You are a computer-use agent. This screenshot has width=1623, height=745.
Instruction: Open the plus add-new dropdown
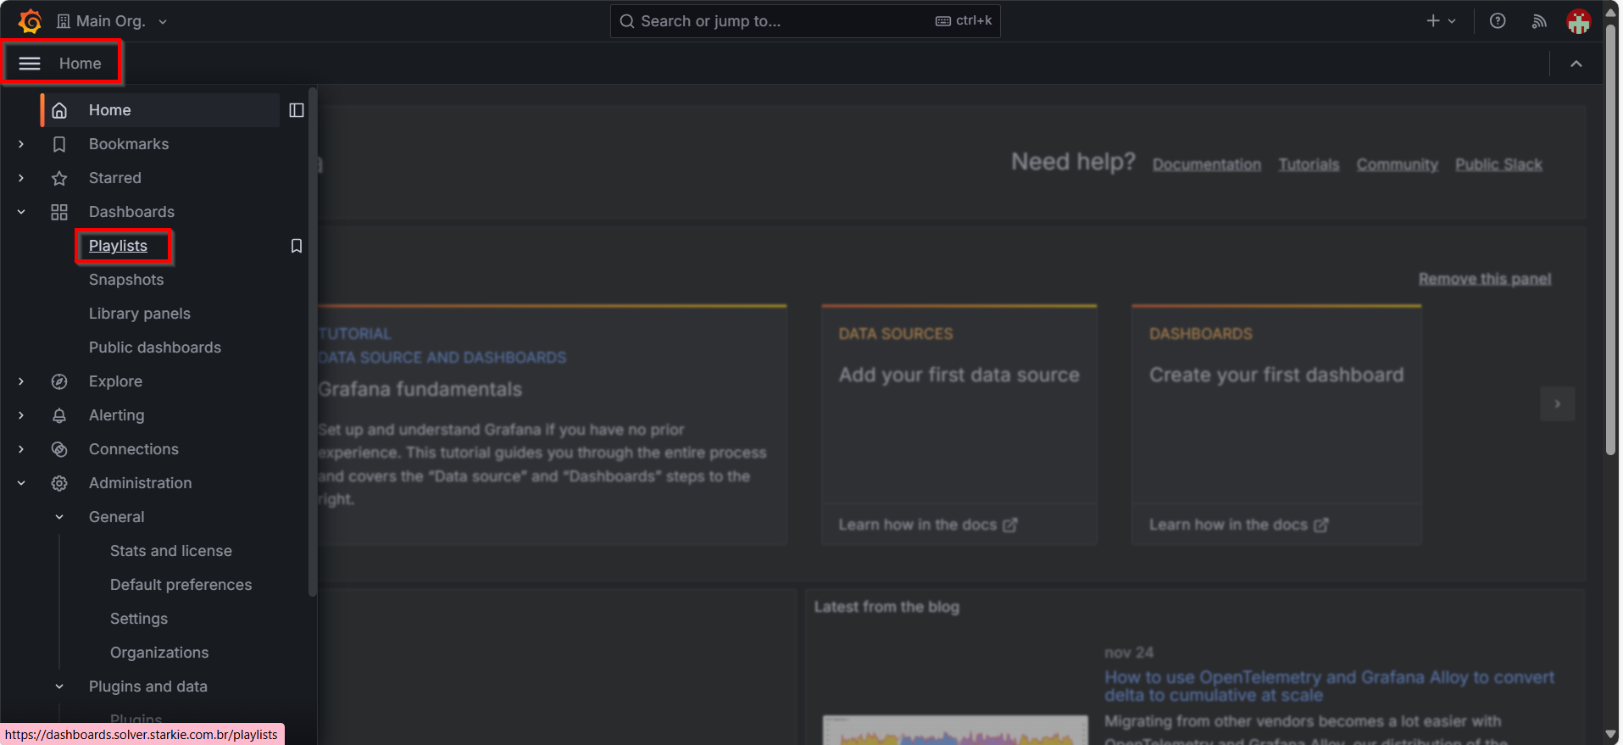(x=1441, y=21)
